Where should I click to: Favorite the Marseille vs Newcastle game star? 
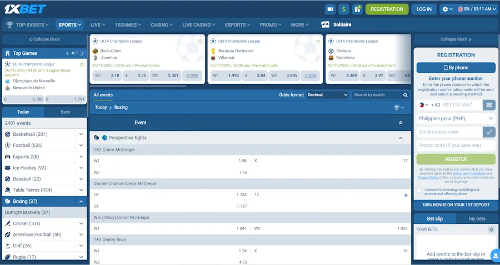(82, 64)
